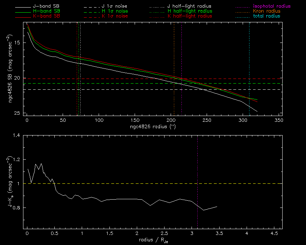This screenshot has width=306, height=245.
Task: Click the "J half-light radius" legend entry
Action: coord(189,6)
